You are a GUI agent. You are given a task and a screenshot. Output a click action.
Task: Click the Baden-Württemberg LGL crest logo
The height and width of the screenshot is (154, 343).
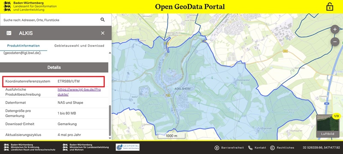coord(7,6)
